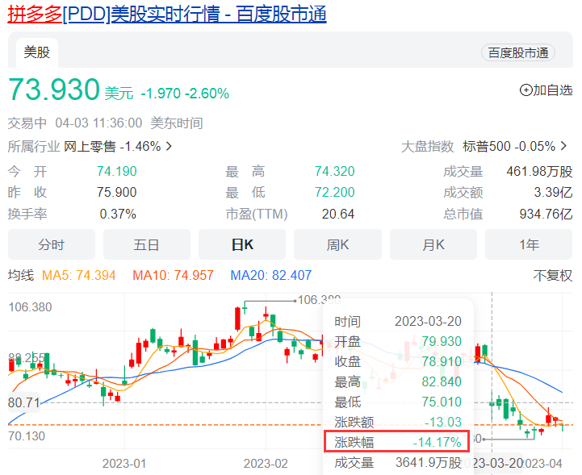
Task: Add stock to watchlist with 加自选
Action: point(546,90)
